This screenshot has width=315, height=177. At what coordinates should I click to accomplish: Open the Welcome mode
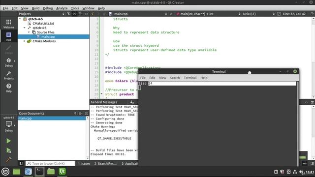[x=9, y=24]
